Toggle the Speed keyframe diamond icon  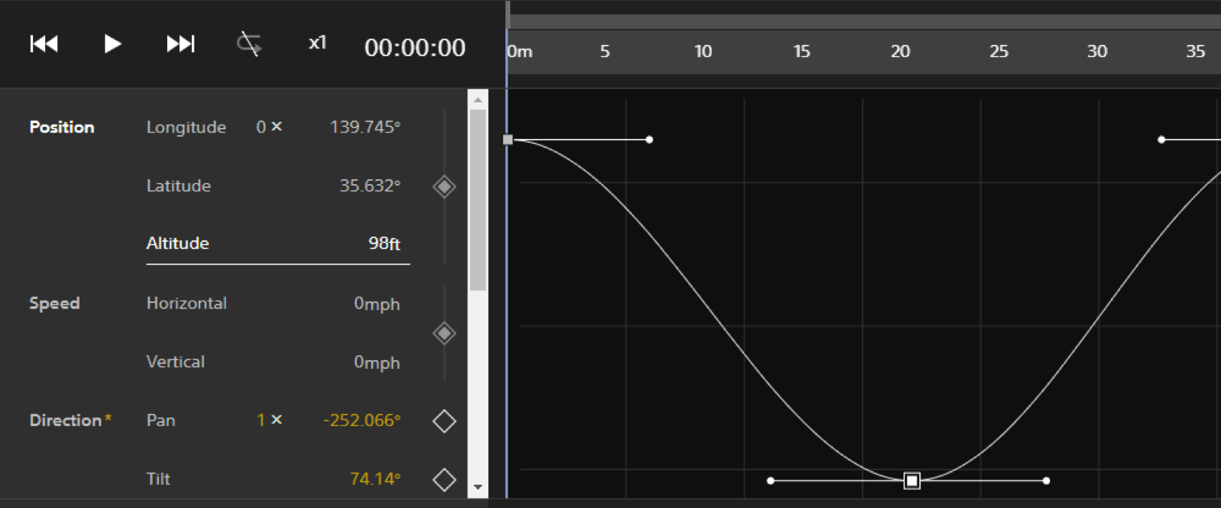pyautogui.click(x=444, y=333)
